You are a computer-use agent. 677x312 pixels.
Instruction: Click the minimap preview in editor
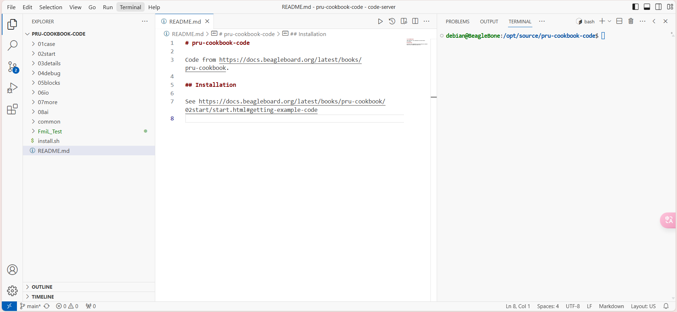click(x=417, y=42)
